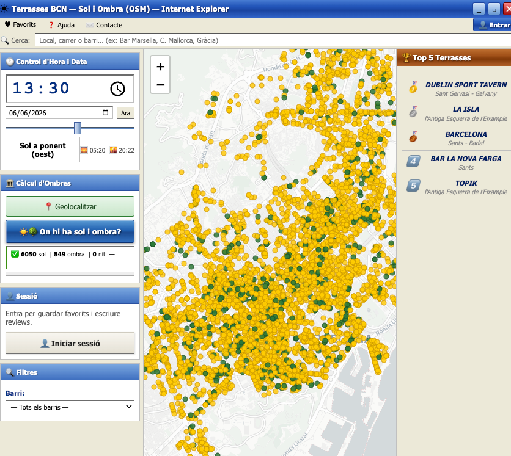Click the bronze medal rank icon
The width and height of the screenshot is (511, 456).
click(x=413, y=136)
